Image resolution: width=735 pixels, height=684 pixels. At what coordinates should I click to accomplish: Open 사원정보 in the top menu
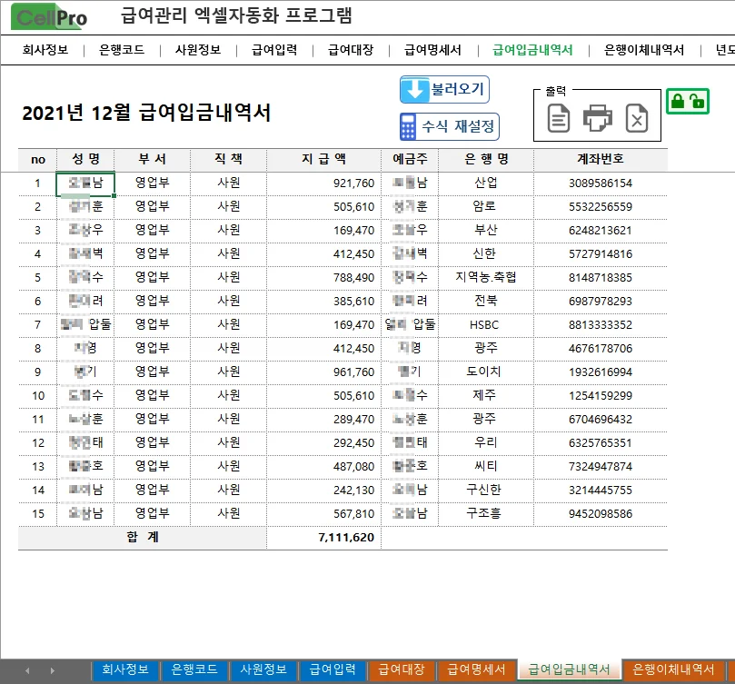point(198,50)
